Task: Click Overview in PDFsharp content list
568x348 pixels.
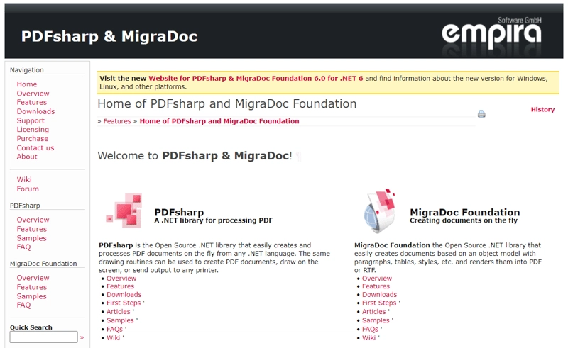Action: [121, 278]
